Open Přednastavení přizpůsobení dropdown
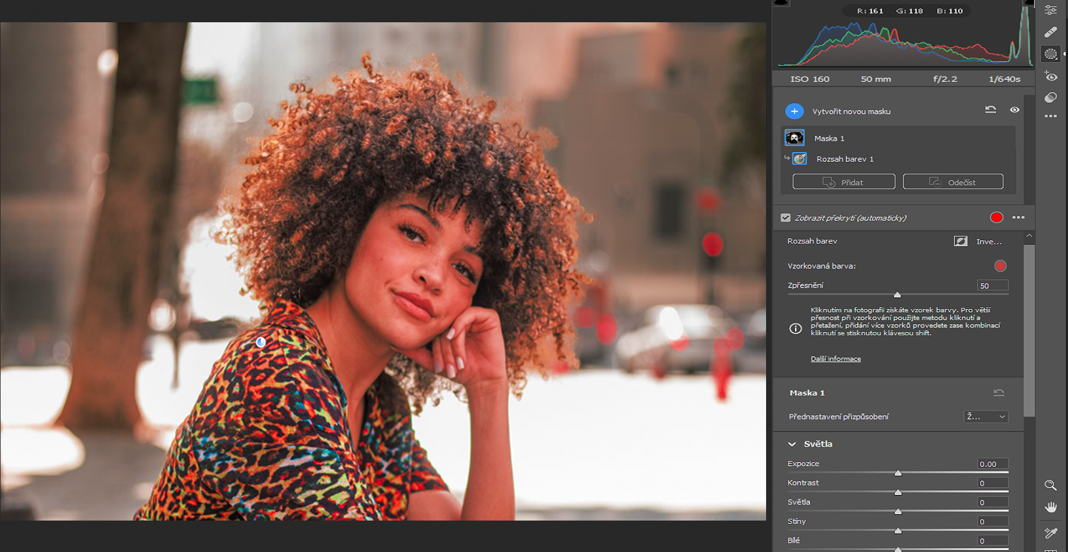The height and width of the screenshot is (552, 1068). pyautogui.click(x=986, y=416)
